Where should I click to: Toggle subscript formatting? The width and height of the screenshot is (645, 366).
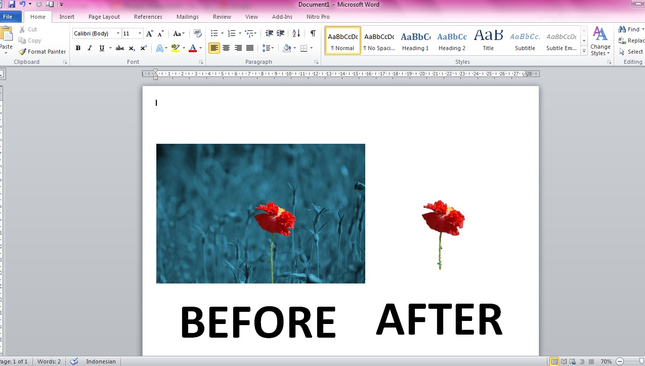pyautogui.click(x=132, y=48)
